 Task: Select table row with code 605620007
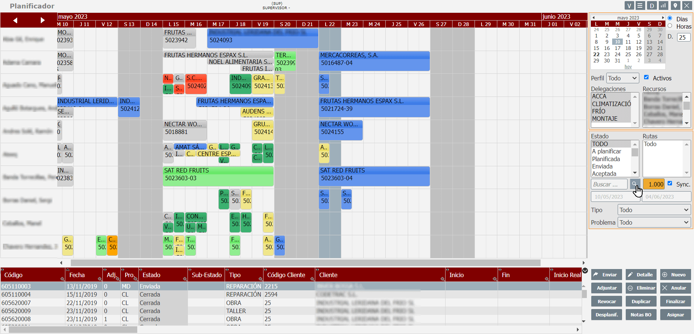(291, 303)
